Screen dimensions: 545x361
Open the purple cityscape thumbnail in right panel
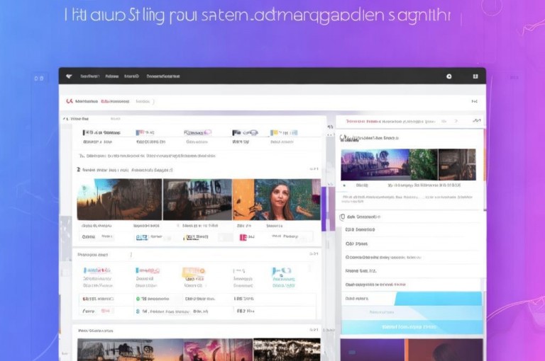point(375,164)
